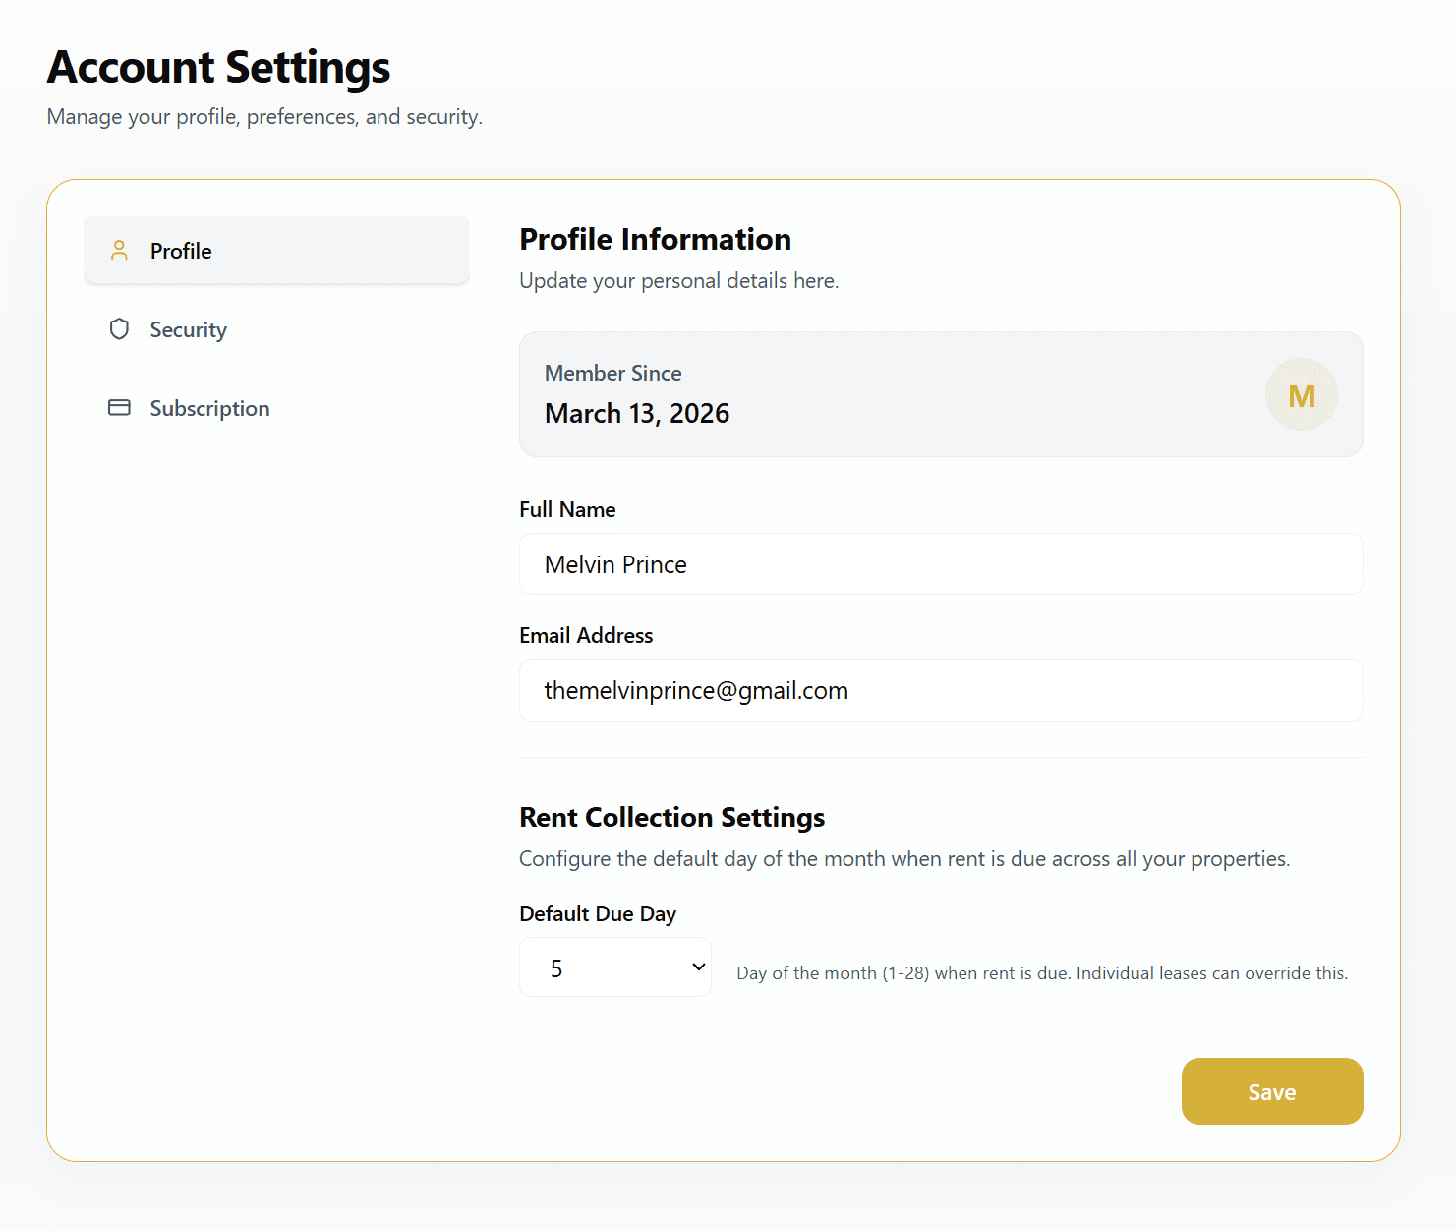1456x1231 pixels.
Task: Switch to the Security tab
Action: coord(188,329)
